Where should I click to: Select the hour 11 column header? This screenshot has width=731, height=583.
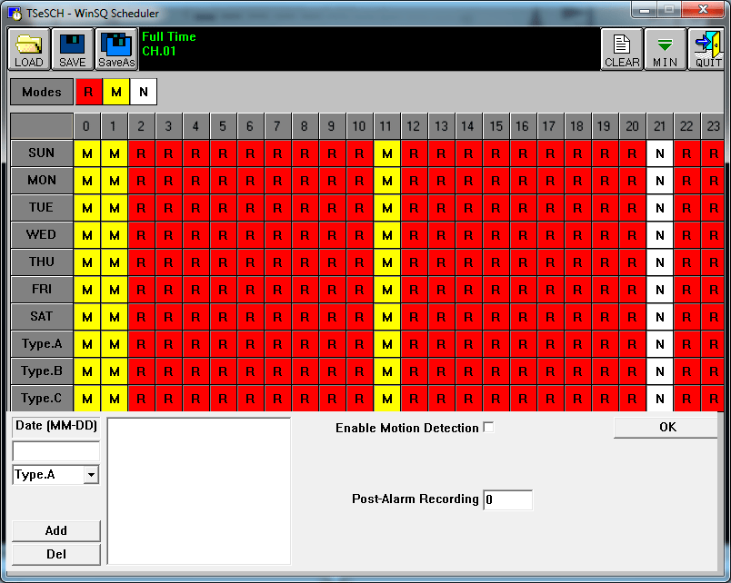click(386, 126)
